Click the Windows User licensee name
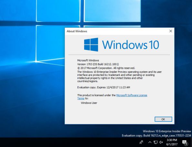The width and height of the screenshot is (192, 147). 89,103
